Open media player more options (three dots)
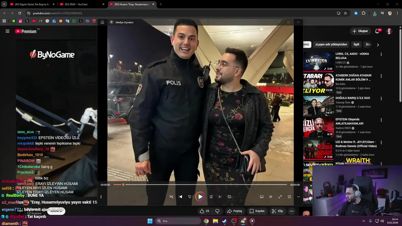402x226 pixels. click(x=298, y=197)
